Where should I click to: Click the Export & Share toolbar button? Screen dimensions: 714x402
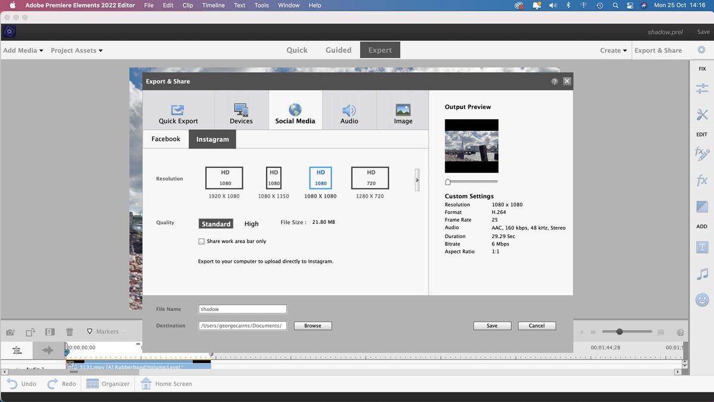coord(658,51)
